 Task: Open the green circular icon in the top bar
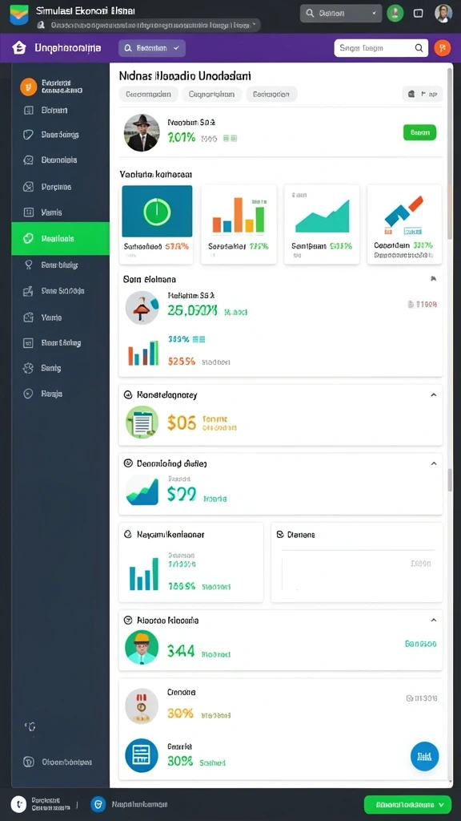coord(395,13)
